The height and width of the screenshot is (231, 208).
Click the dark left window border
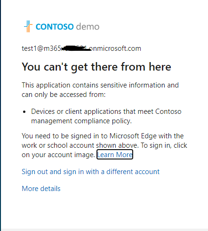[x=0, y=115]
